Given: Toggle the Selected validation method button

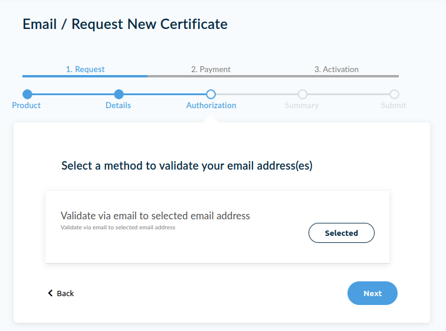Looking at the screenshot, I should (341, 233).
